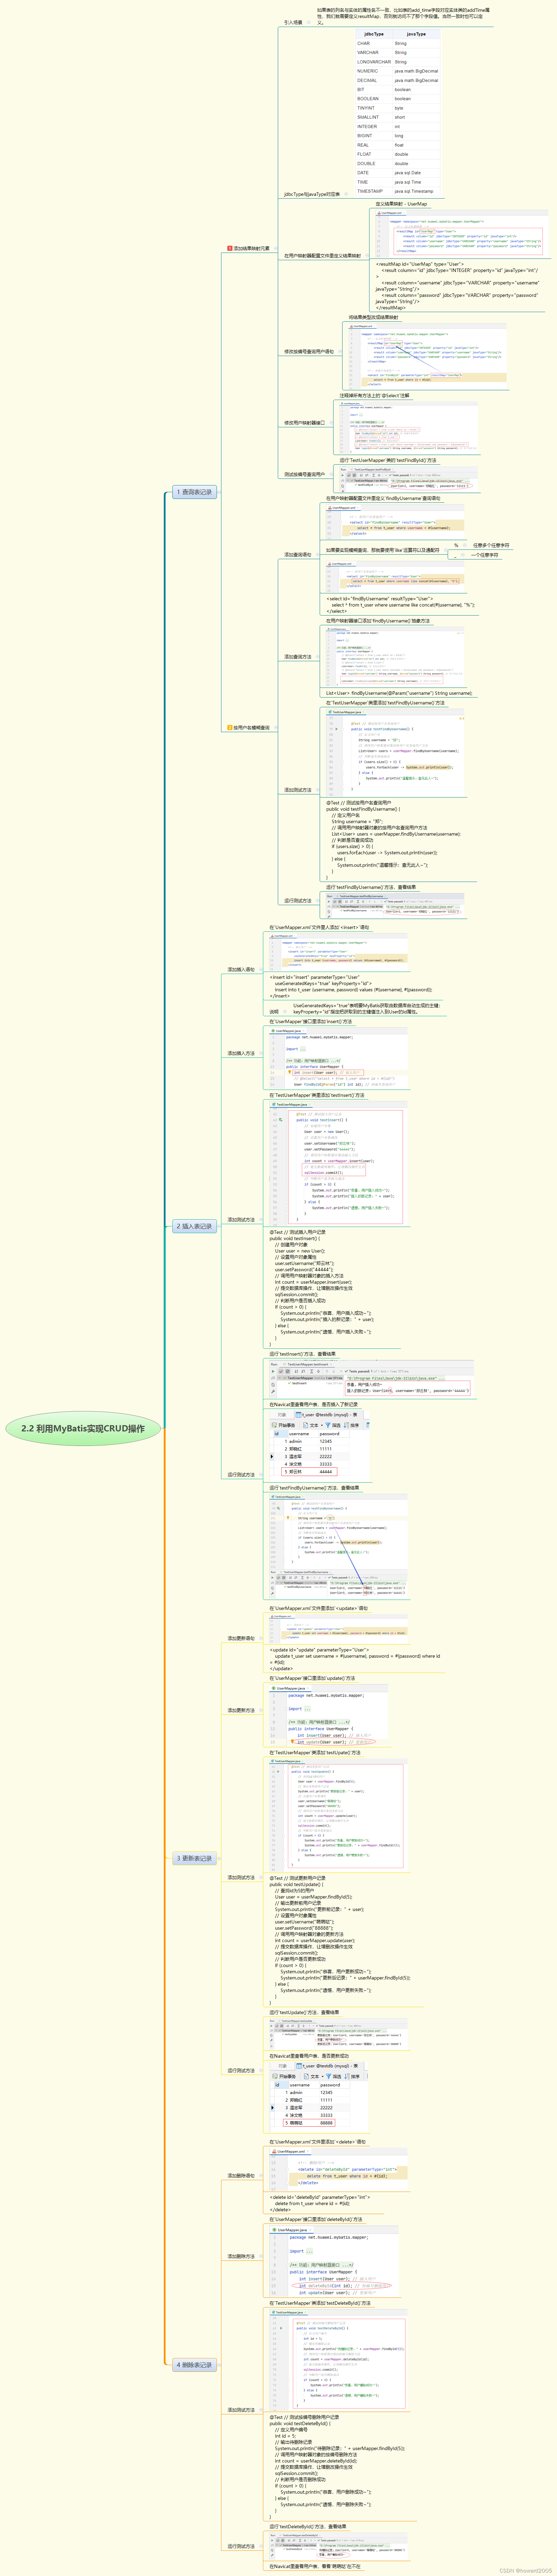Click the LONGVARCHAR table cell
This screenshot has width=557, height=2576.
(374, 62)
